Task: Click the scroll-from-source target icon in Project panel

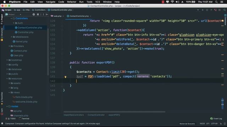Action: pyautogui.click(x=34, y=14)
